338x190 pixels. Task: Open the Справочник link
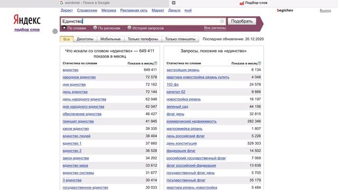[87, 11]
